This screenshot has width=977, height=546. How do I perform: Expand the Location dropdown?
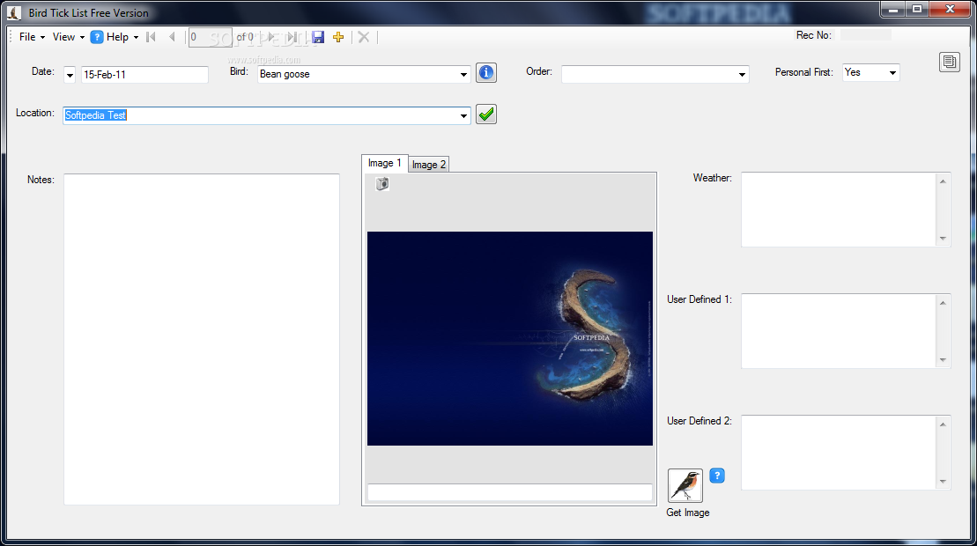tap(463, 115)
